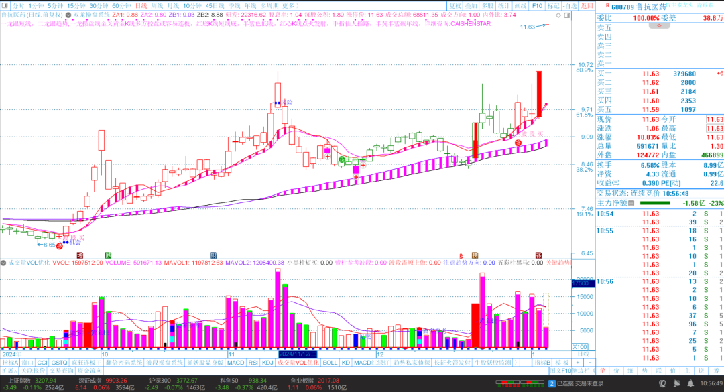Click the 多股 multi-stock button
Image resolution: width=724 pixels, height=392 pixels.
[487, 6]
